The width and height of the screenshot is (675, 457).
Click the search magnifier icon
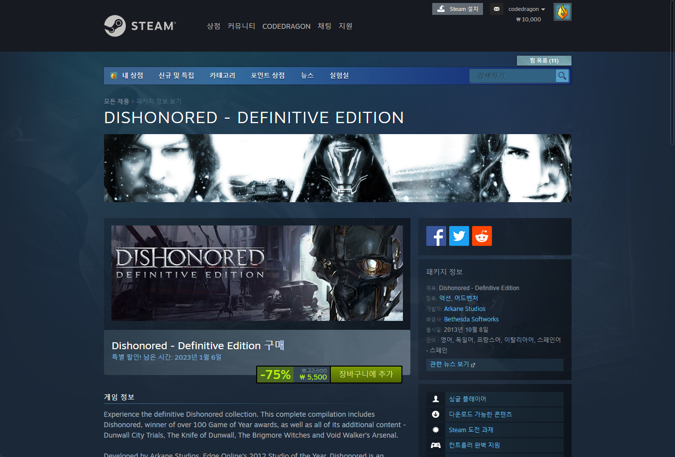click(562, 76)
